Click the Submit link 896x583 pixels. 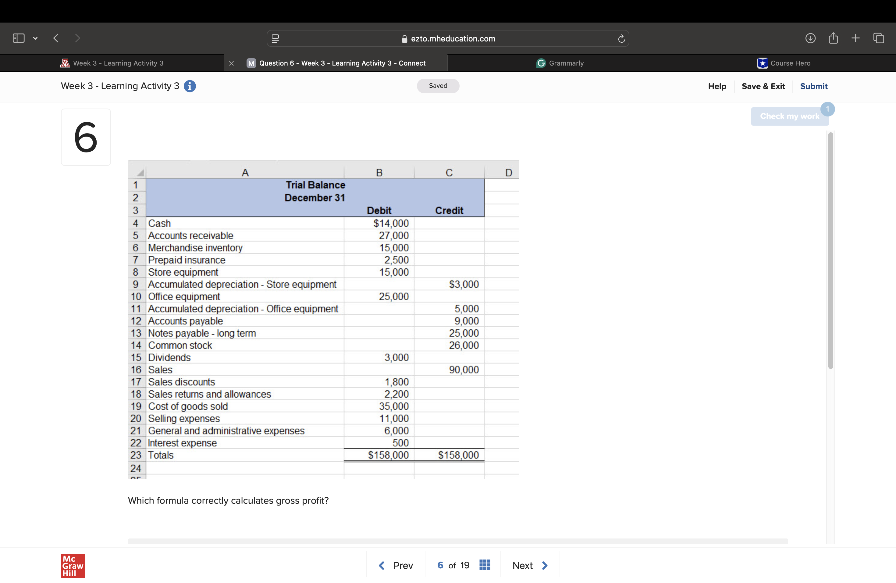[x=813, y=86]
